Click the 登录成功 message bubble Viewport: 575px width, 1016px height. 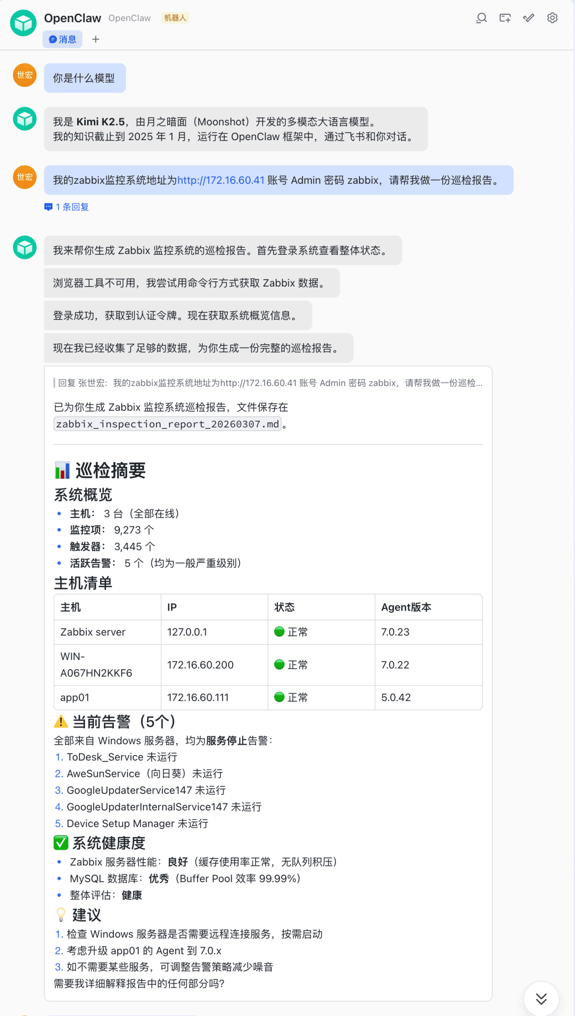point(178,315)
